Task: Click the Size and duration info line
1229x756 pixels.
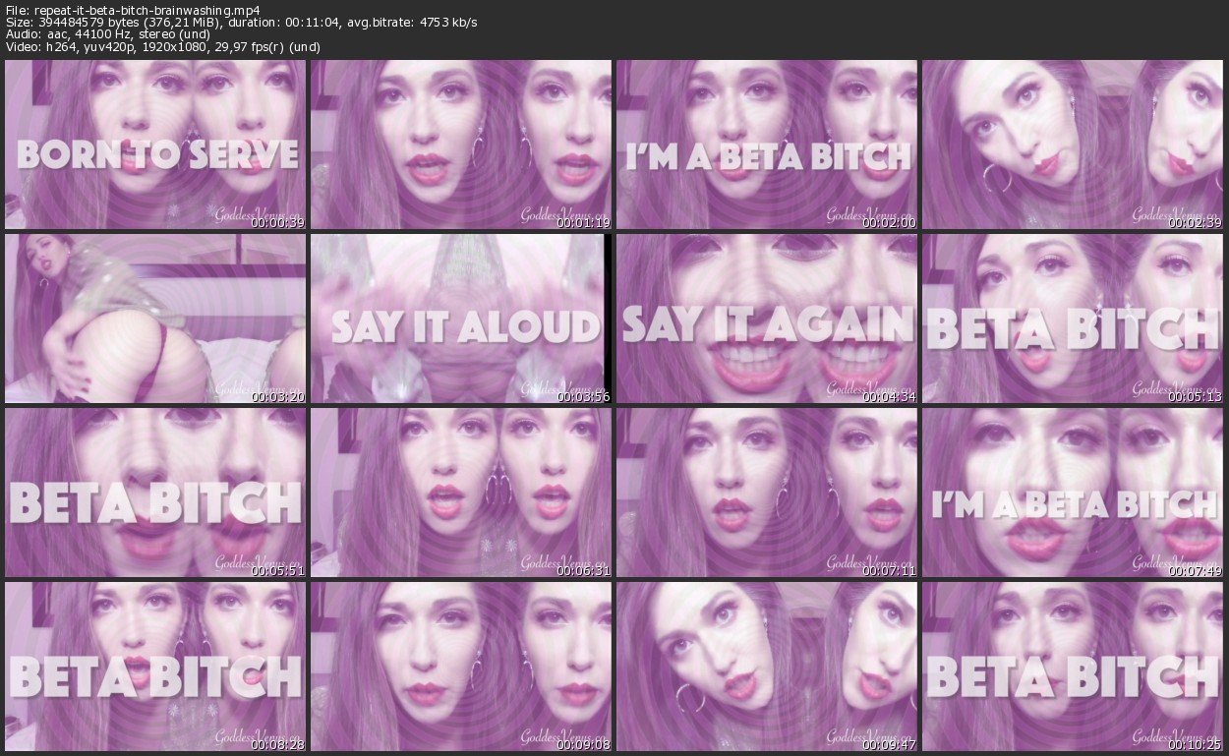Action: tap(241, 22)
